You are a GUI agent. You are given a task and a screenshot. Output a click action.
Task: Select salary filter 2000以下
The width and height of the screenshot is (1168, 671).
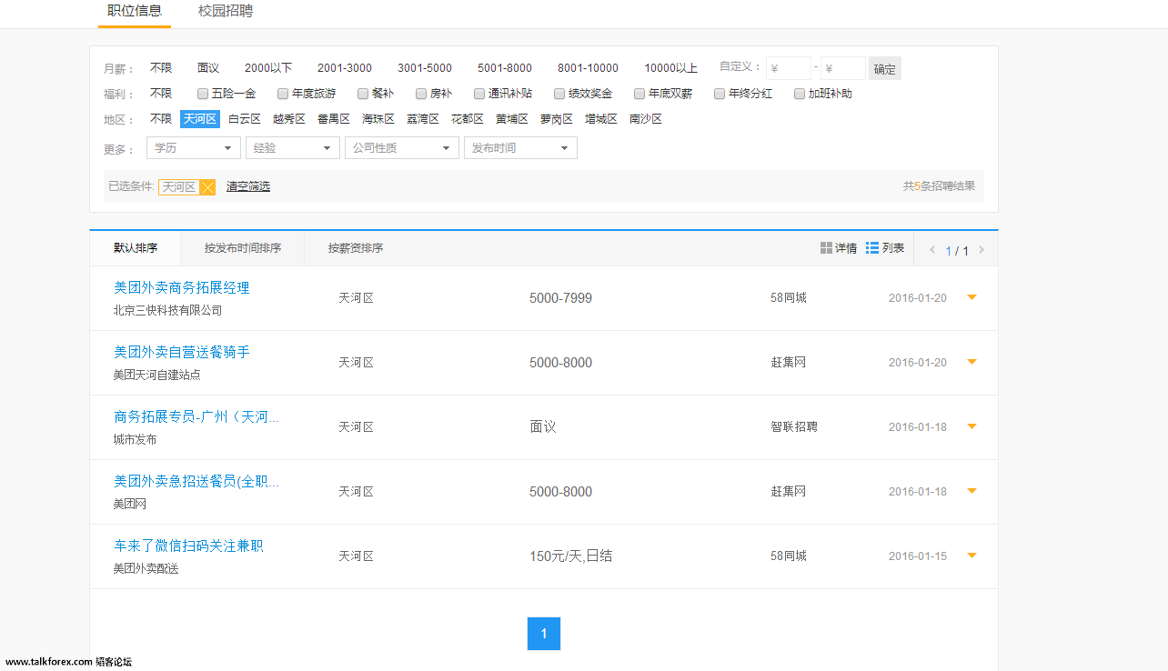(268, 68)
